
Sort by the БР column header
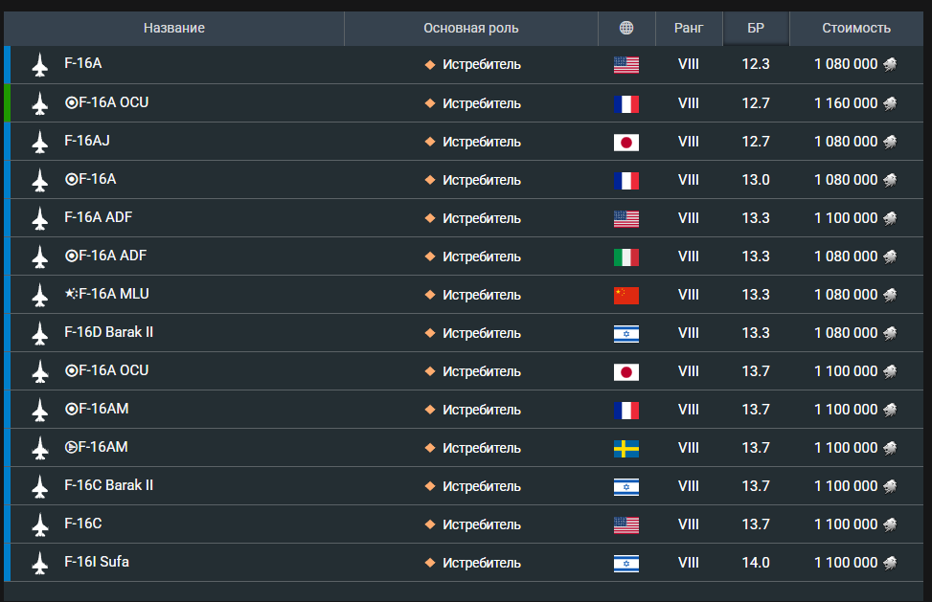(756, 29)
